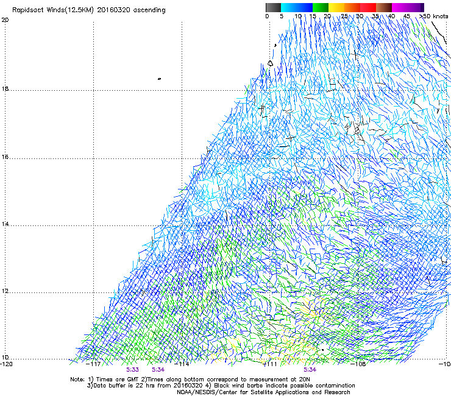
Task: Click the 'Data buffer is 22 hrs' note line
Action: tap(221, 386)
